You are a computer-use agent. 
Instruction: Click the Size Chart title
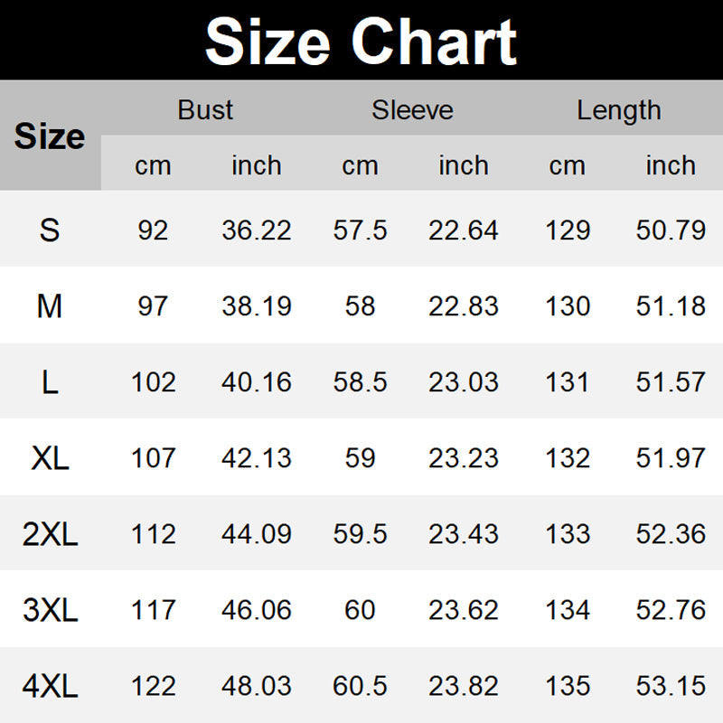tap(361, 42)
